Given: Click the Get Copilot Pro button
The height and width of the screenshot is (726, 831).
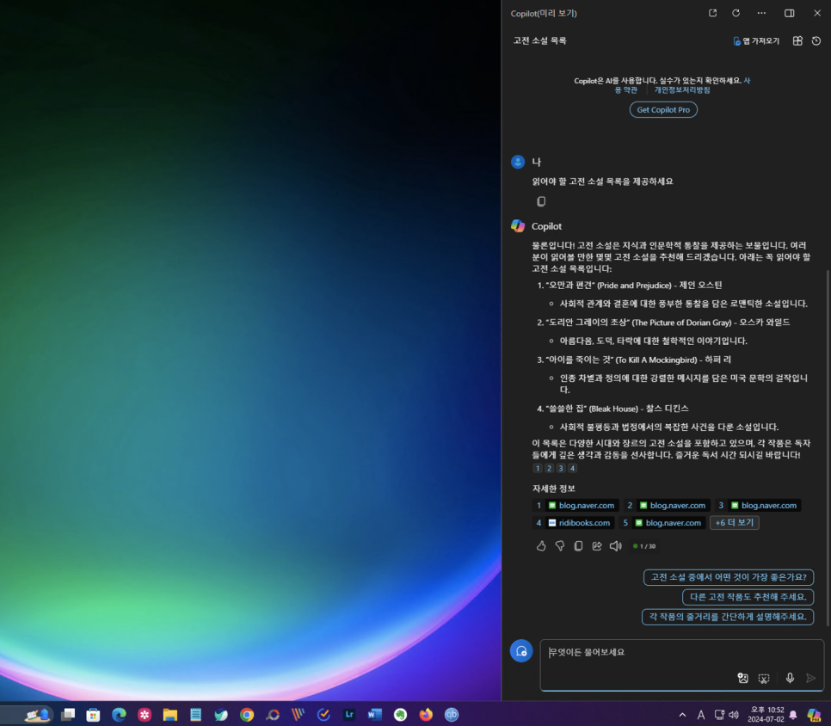Looking at the screenshot, I should point(663,110).
